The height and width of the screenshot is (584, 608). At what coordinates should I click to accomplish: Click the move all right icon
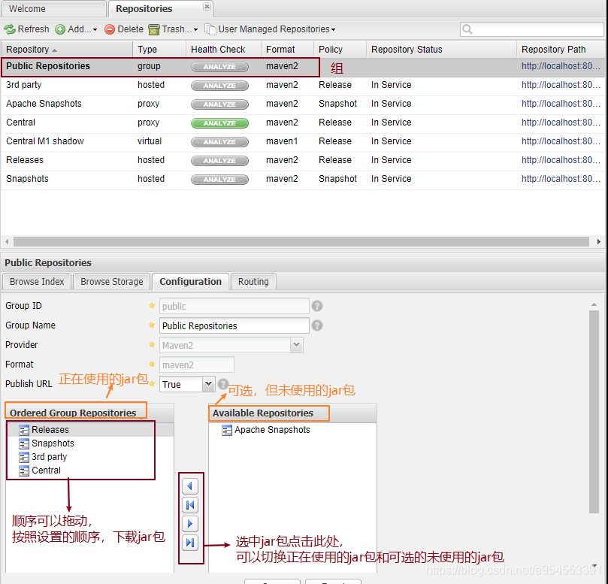point(190,543)
